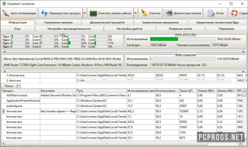The height and width of the screenshot is (147, 248).
Task: Open the Настройки удобств tab
Action: click(x=129, y=29)
